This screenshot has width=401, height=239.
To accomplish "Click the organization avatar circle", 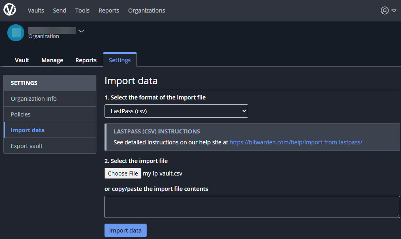I will pos(16,33).
